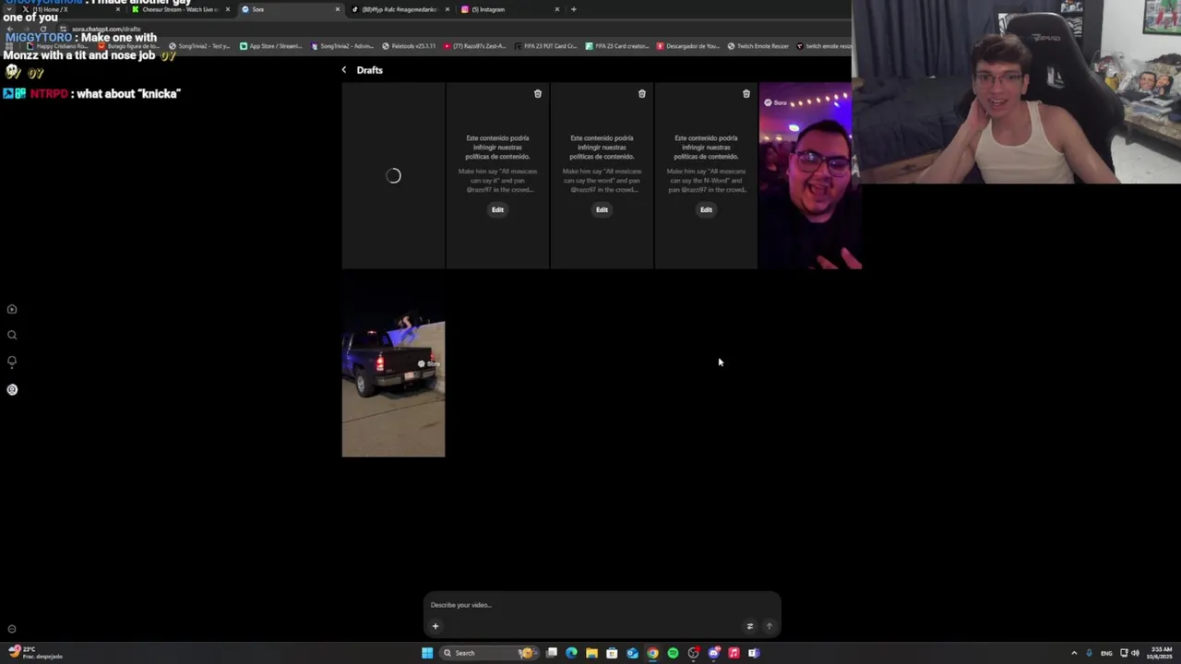Open ENG language switcher in tray
This screenshot has width=1181, height=664.
1106,653
